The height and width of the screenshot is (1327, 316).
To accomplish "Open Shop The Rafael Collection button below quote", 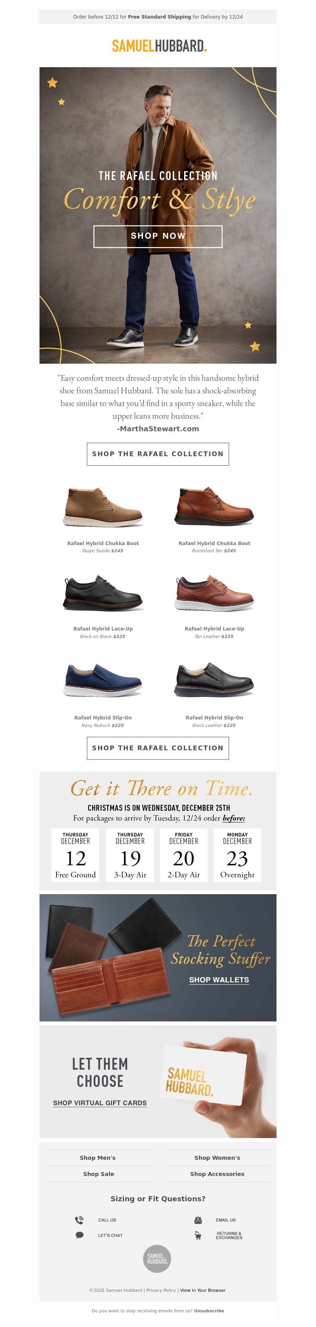I will click(x=158, y=454).
